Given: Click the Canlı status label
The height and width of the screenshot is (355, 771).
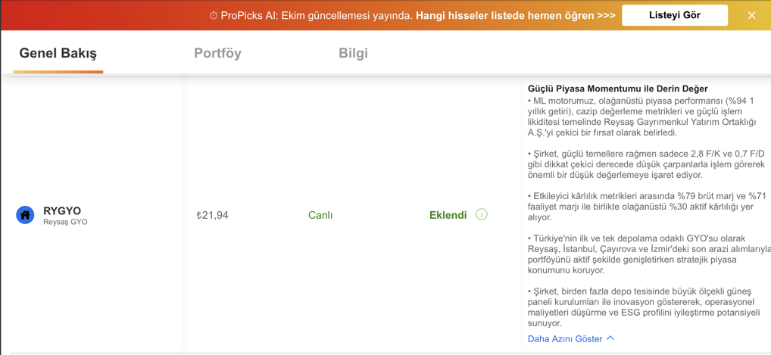Looking at the screenshot, I should [320, 215].
